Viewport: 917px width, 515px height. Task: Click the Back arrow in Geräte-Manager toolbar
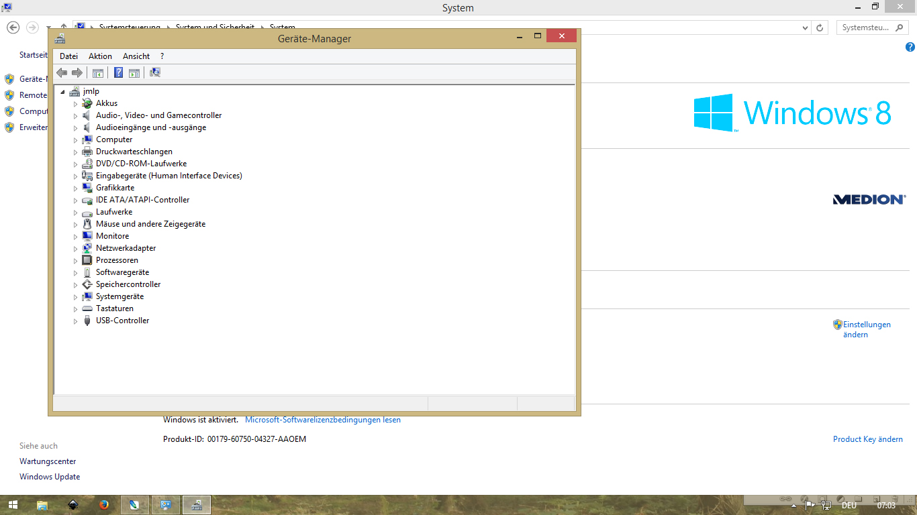click(x=62, y=72)
